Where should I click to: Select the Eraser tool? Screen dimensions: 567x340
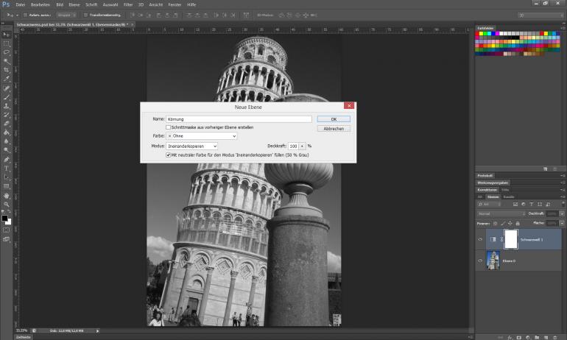pyautogui.click(x=7, y=124)
